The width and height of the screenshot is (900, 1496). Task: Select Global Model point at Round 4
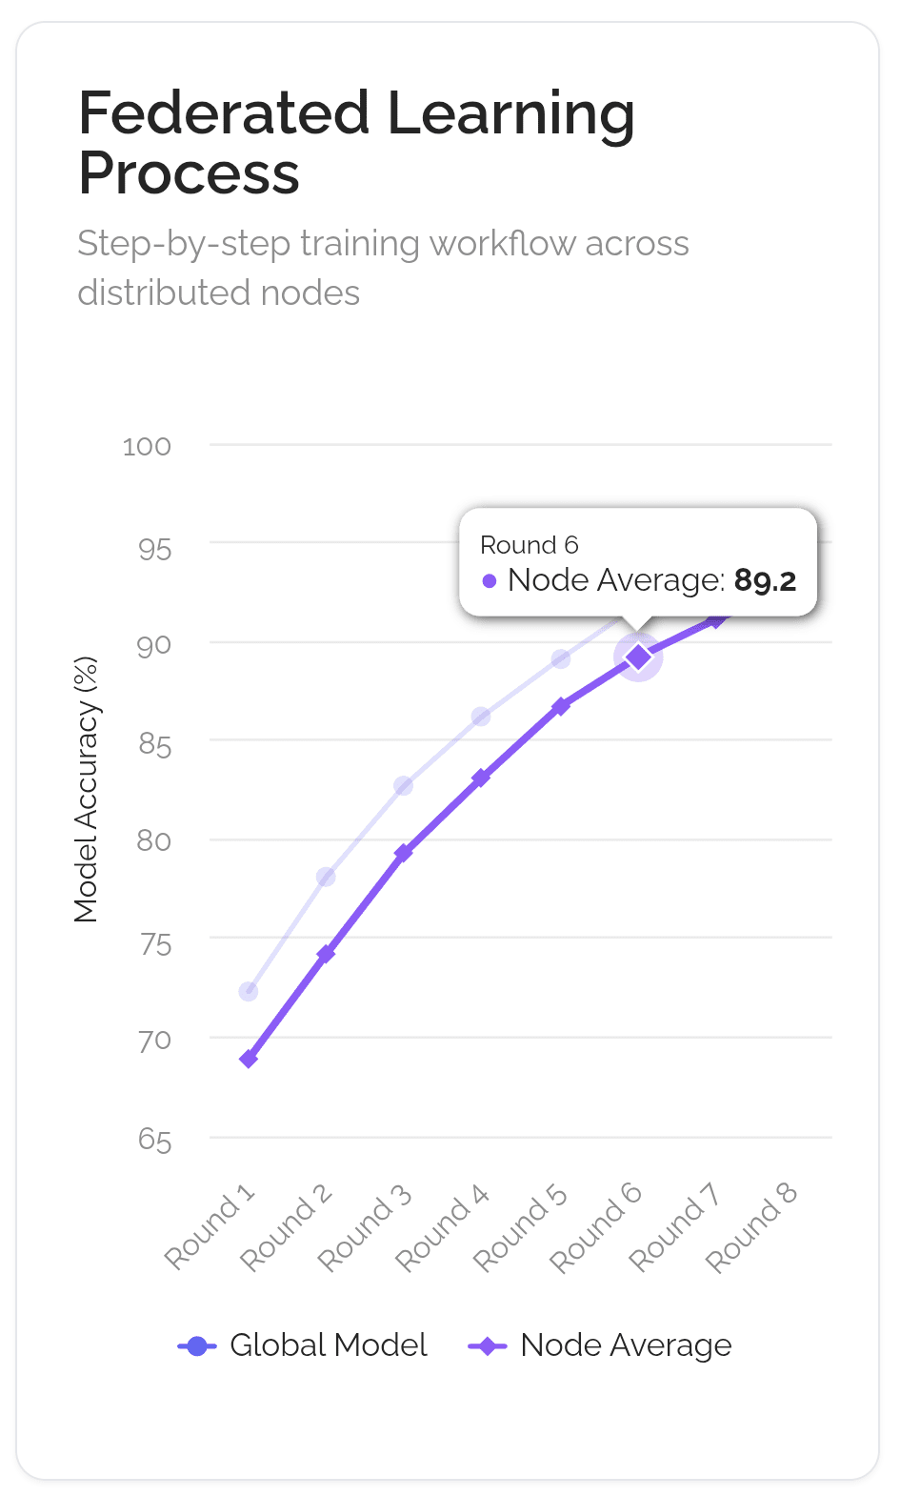pyautogui.click(x=481, y=717)
